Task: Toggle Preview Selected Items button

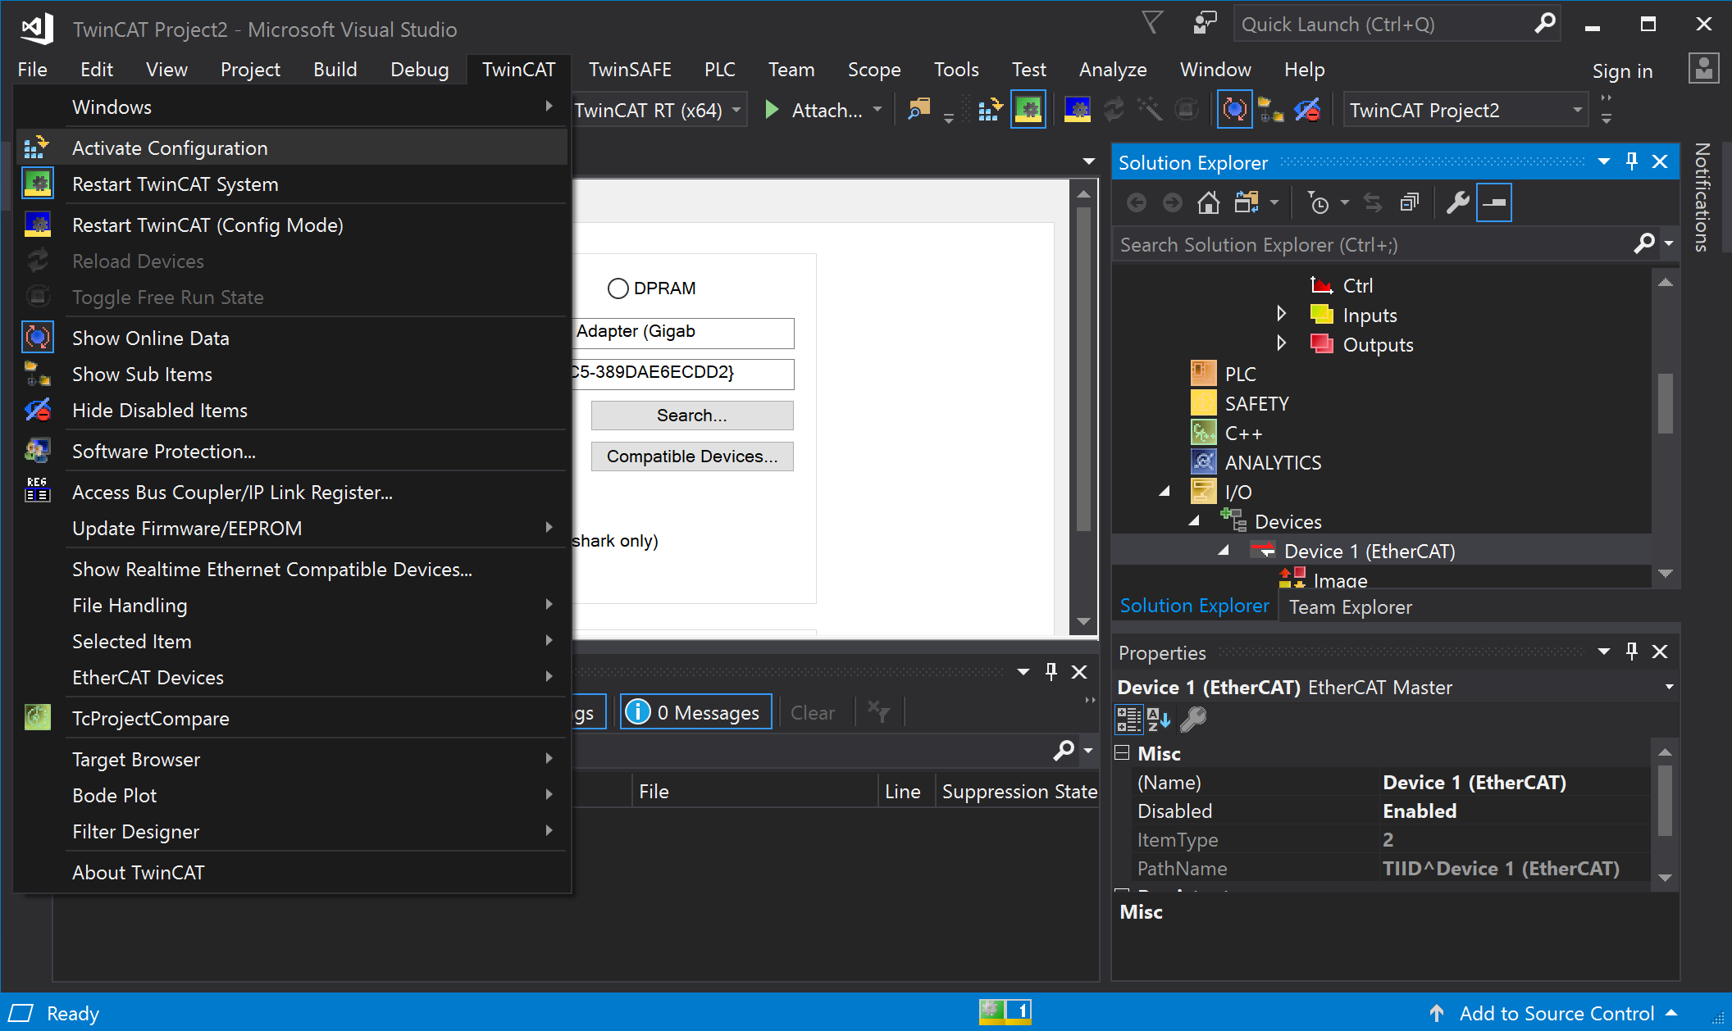Action: (x=1494, y=202)
